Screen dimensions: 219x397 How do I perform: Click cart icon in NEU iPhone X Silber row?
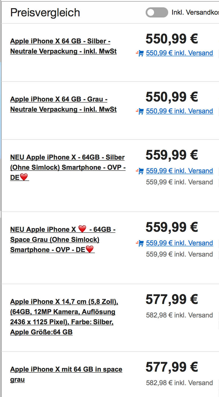140,171
